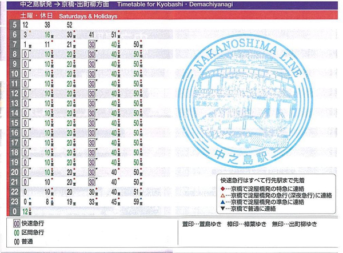The height and width of the screenshot is (253, 343).
Task: Select the hour 23 row label
Action: [14, 202]
